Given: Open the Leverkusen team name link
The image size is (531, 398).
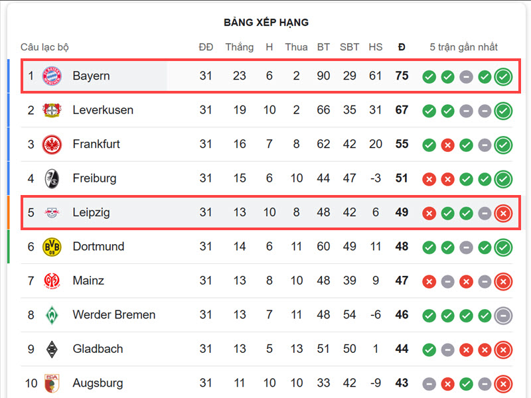Looking at the screenshot, I should (x=103, y=110).
